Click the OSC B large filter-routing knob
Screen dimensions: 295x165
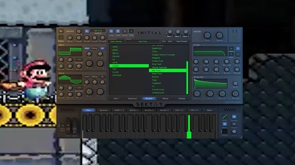coord(100,92)
